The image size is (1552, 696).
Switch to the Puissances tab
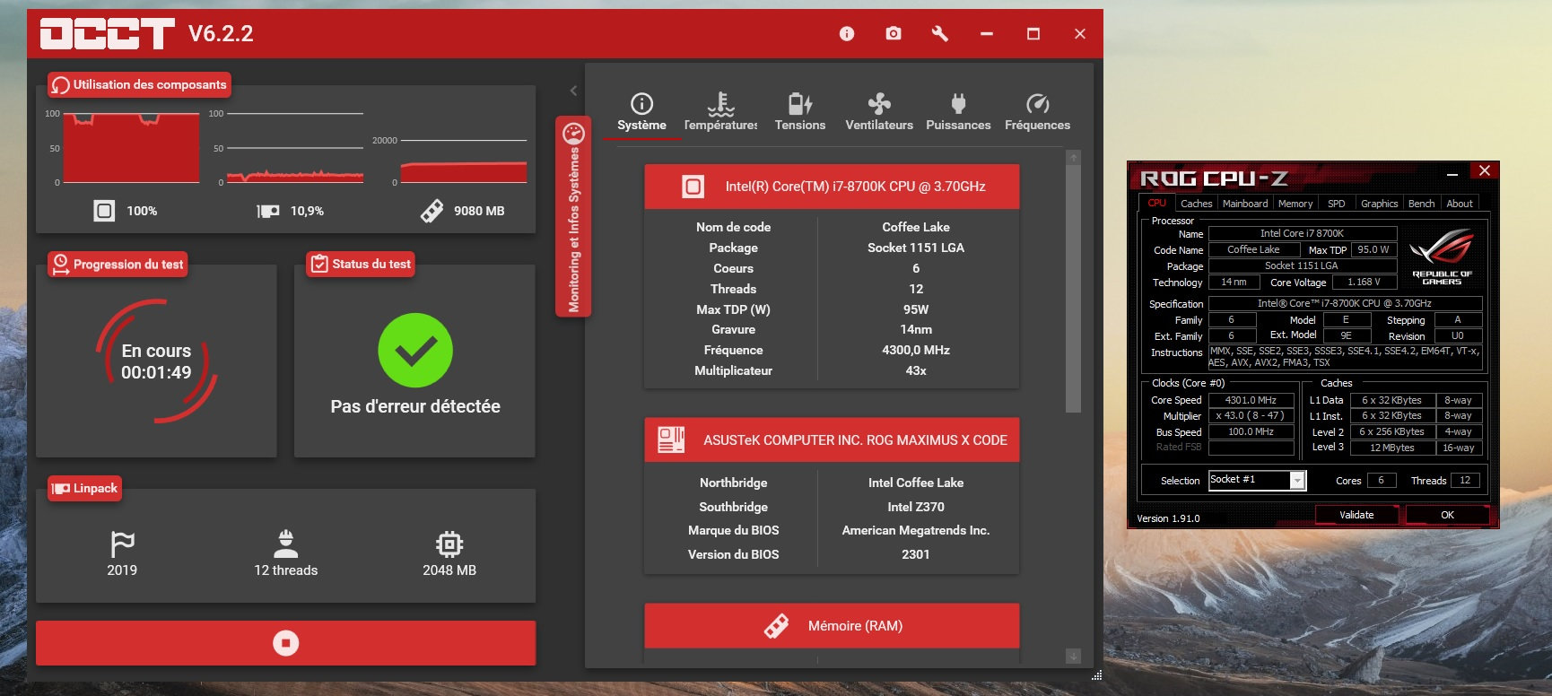(x=958, y=112)
